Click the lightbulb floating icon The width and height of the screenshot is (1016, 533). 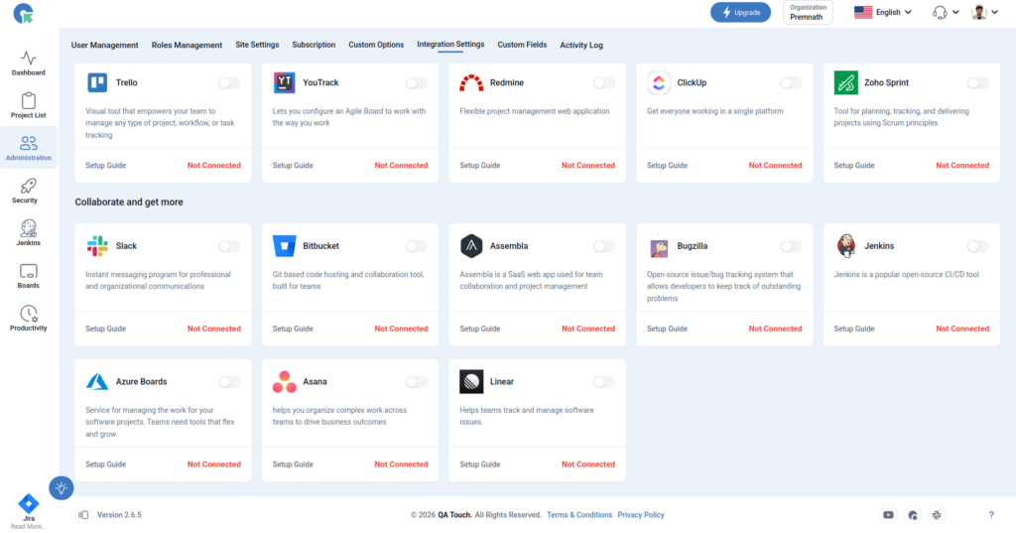61,488
